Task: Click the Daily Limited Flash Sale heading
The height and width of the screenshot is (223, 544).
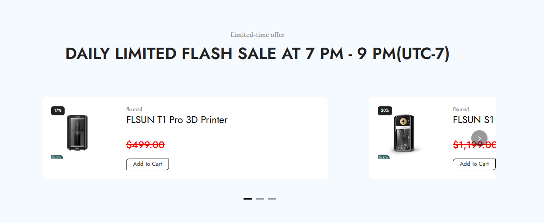Action: click(258, 54)
